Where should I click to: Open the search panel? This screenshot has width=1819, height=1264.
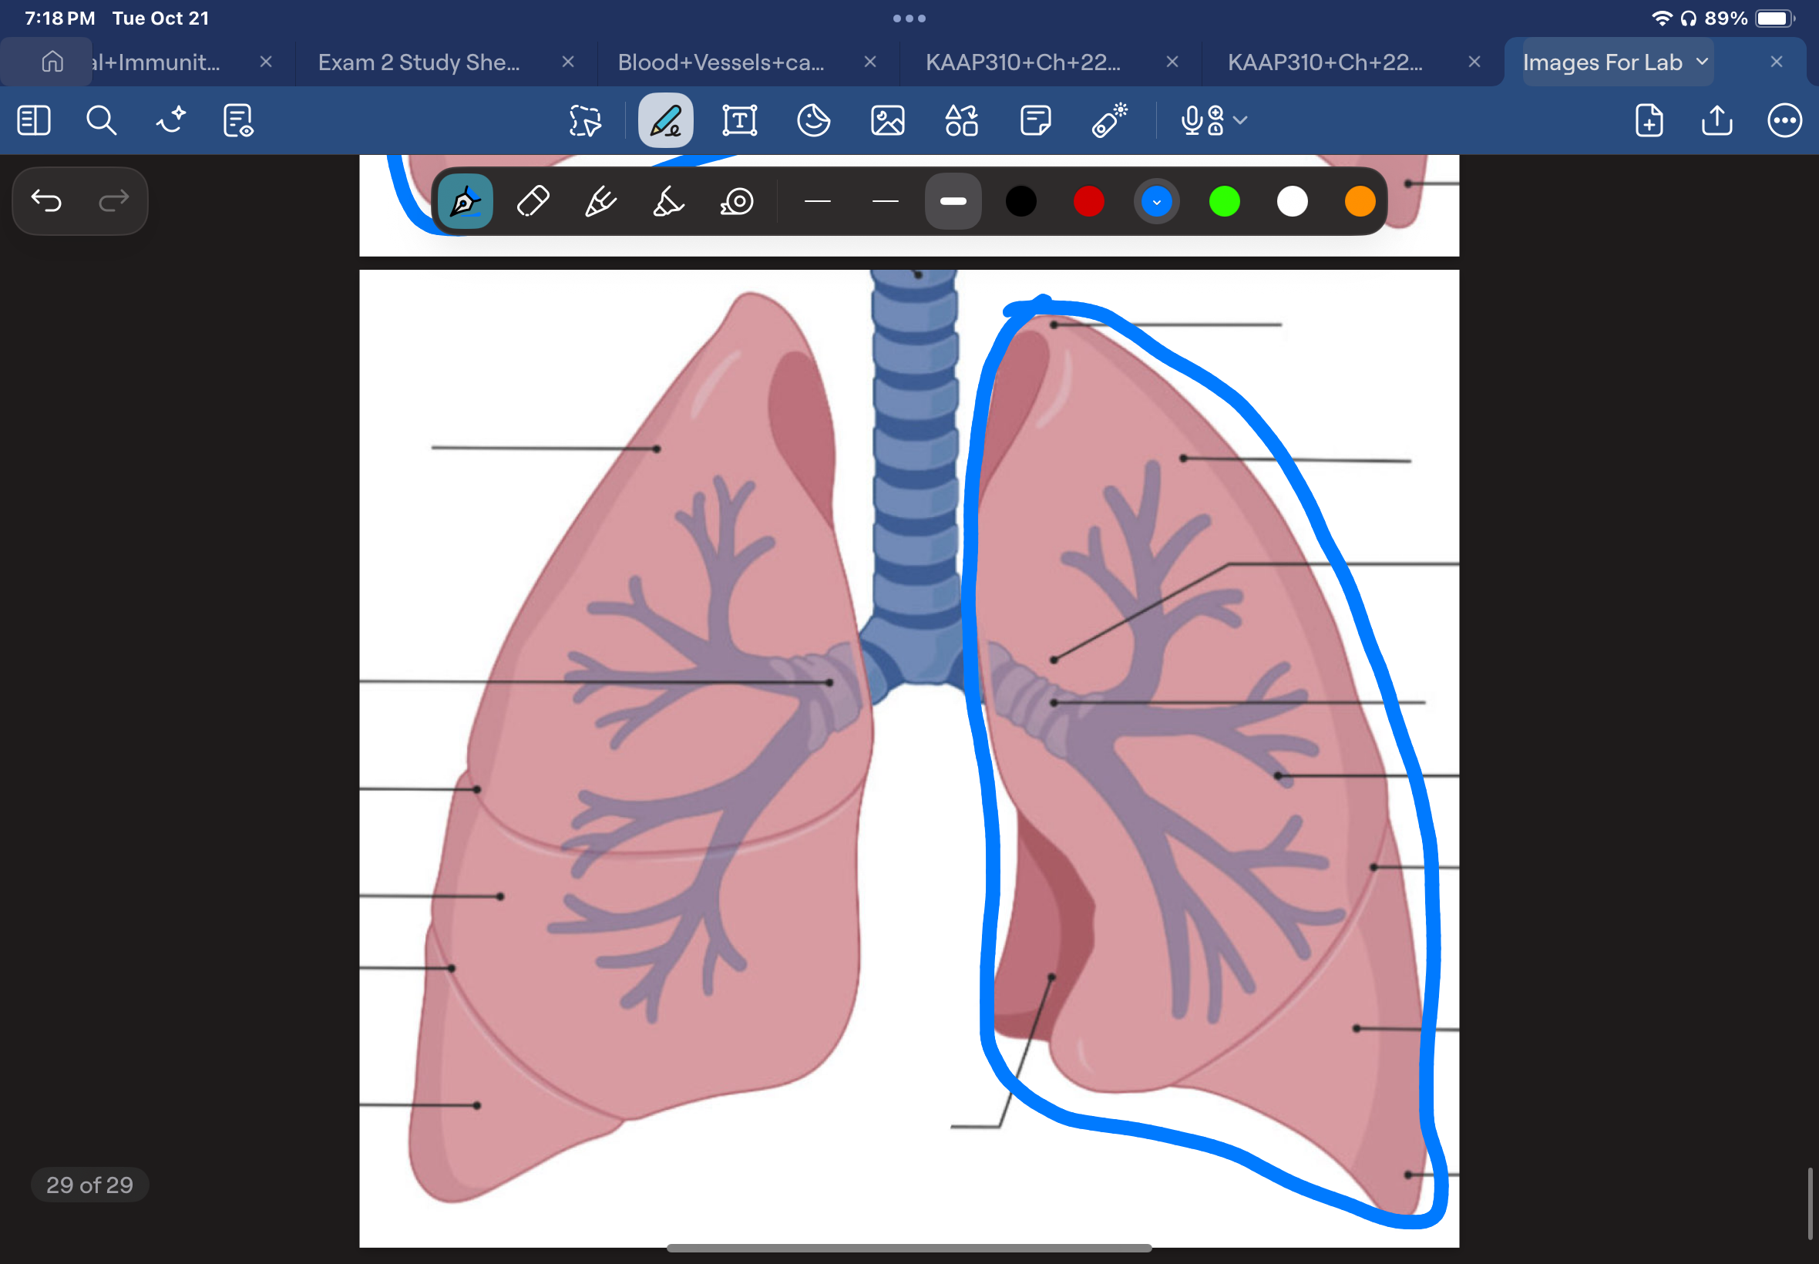(102, 119)
